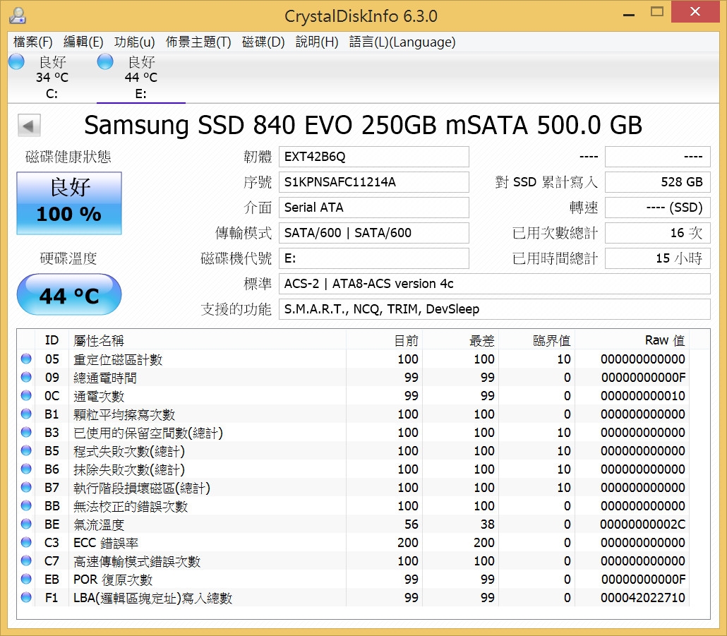Click the 目前 column header

[384, 340]
